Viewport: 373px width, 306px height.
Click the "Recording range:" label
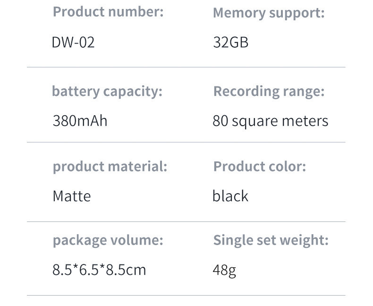coord(269,91)
